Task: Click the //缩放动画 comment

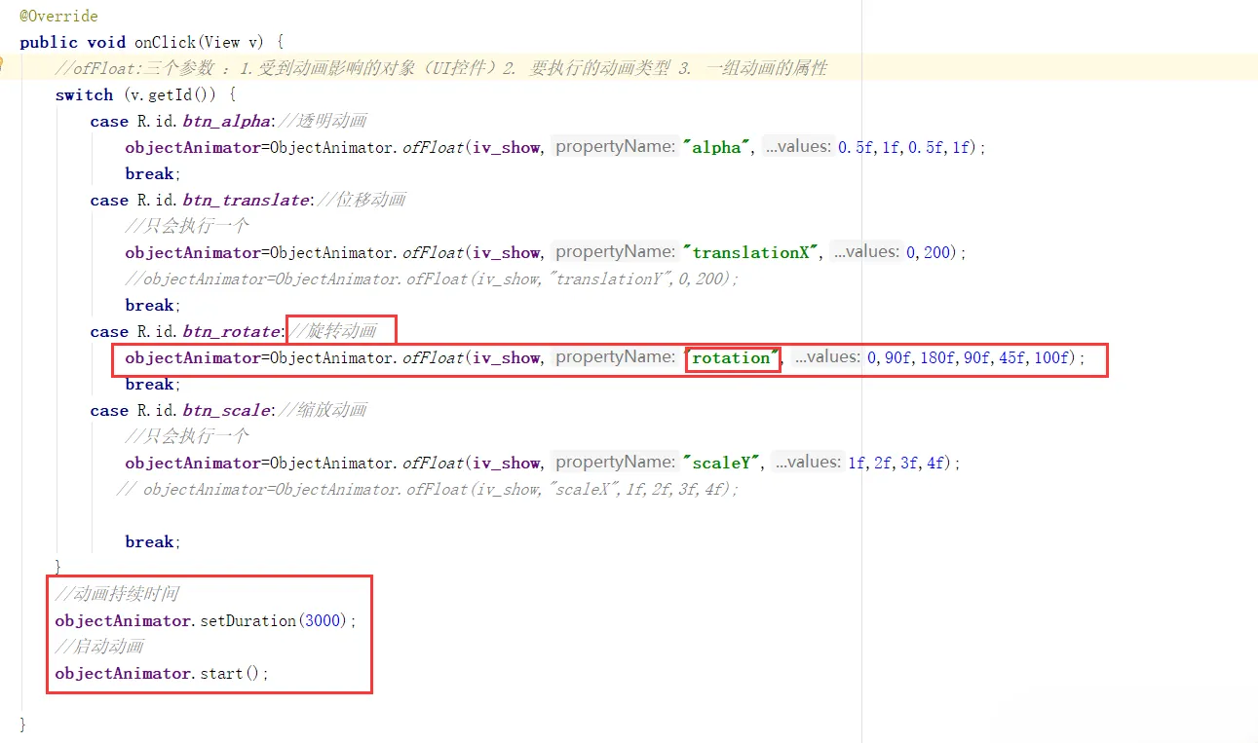Action: click(x=323, y=410)
